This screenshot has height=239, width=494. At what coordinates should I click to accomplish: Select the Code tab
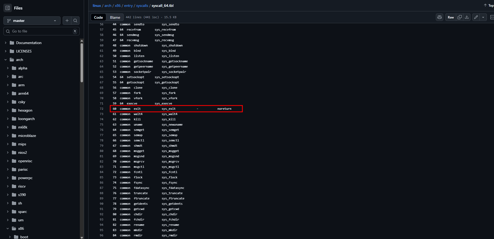pos(98,17)
